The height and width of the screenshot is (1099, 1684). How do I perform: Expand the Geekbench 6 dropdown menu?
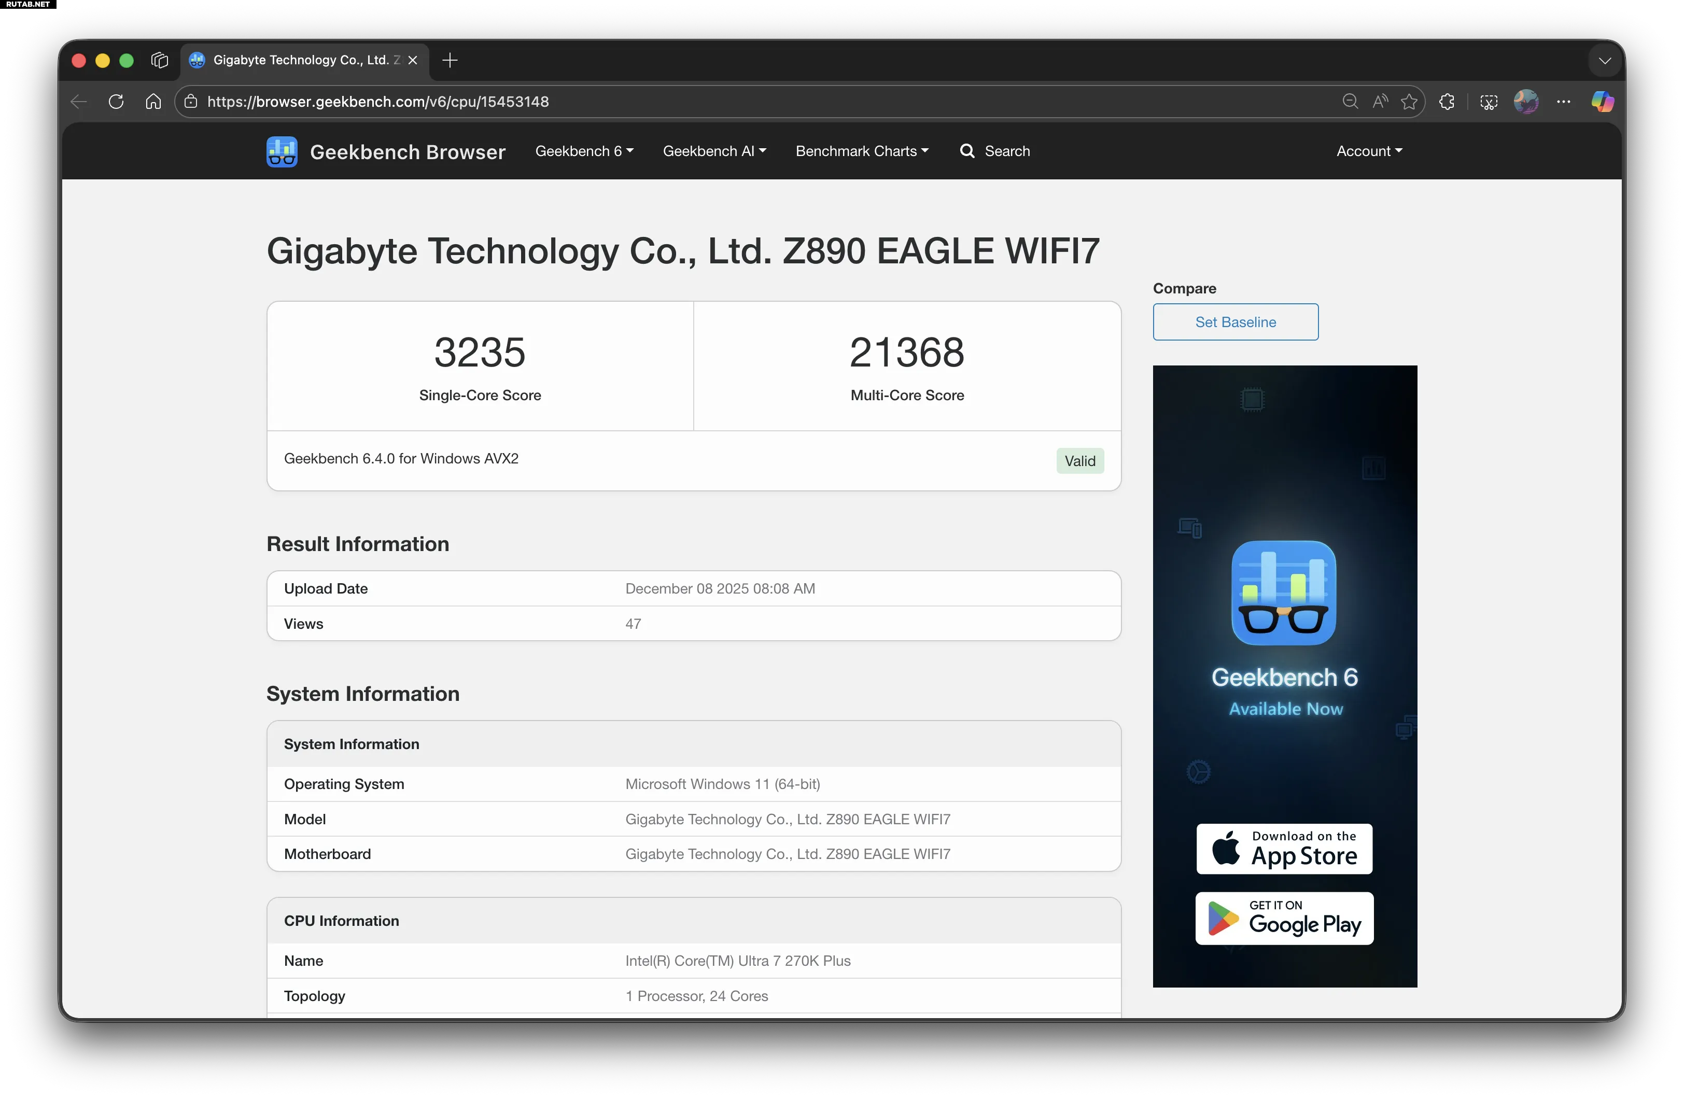pos(584,151)
